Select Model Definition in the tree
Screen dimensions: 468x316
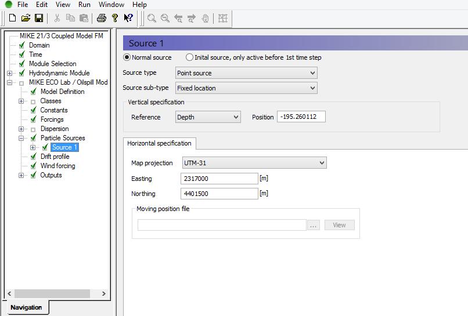pyautogui.click(x=62, y=92)
